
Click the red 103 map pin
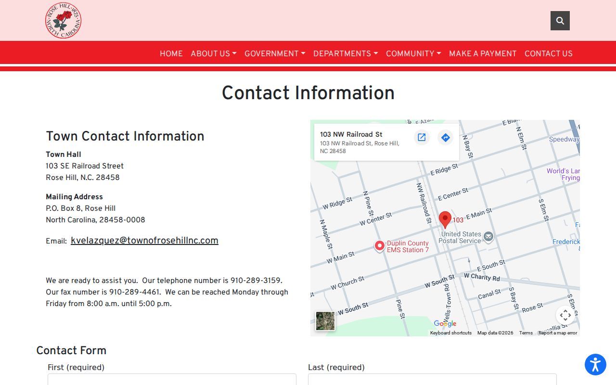[x=445, y=219]
